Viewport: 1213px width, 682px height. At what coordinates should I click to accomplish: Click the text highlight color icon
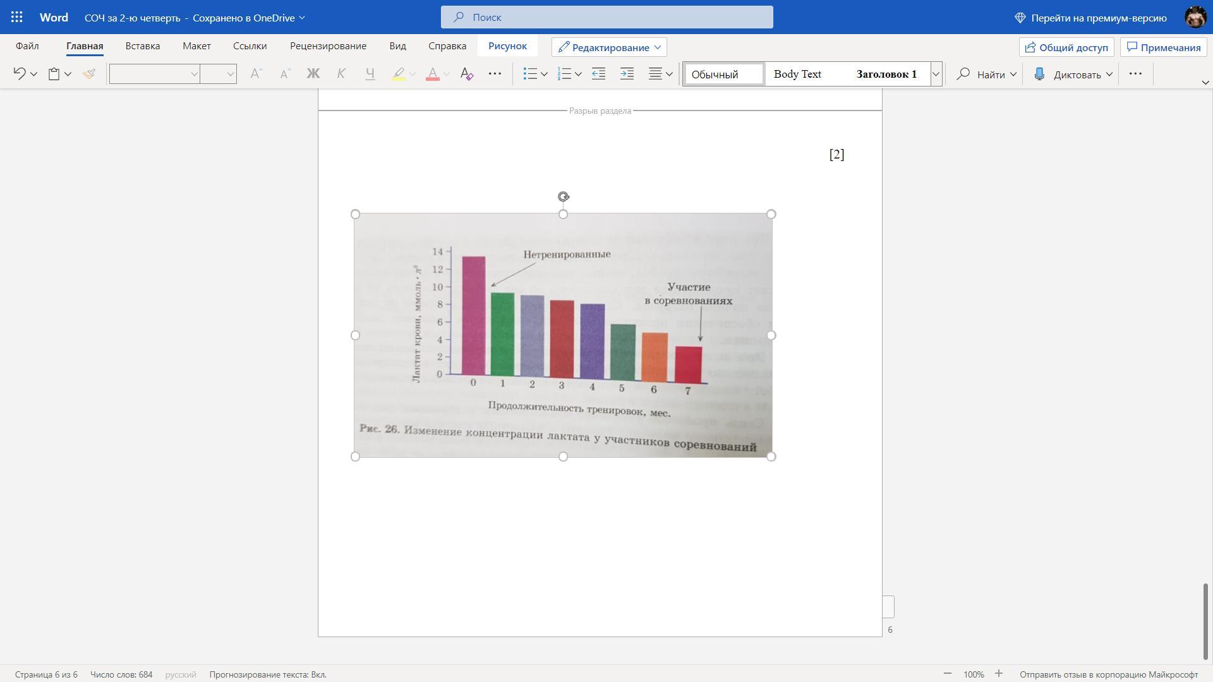pyautogui.click(x=398, y=73)
